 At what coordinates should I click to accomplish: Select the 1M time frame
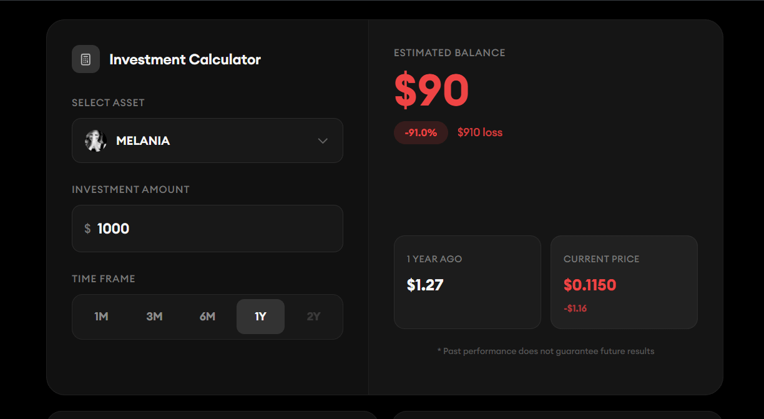tap(101, 317)
